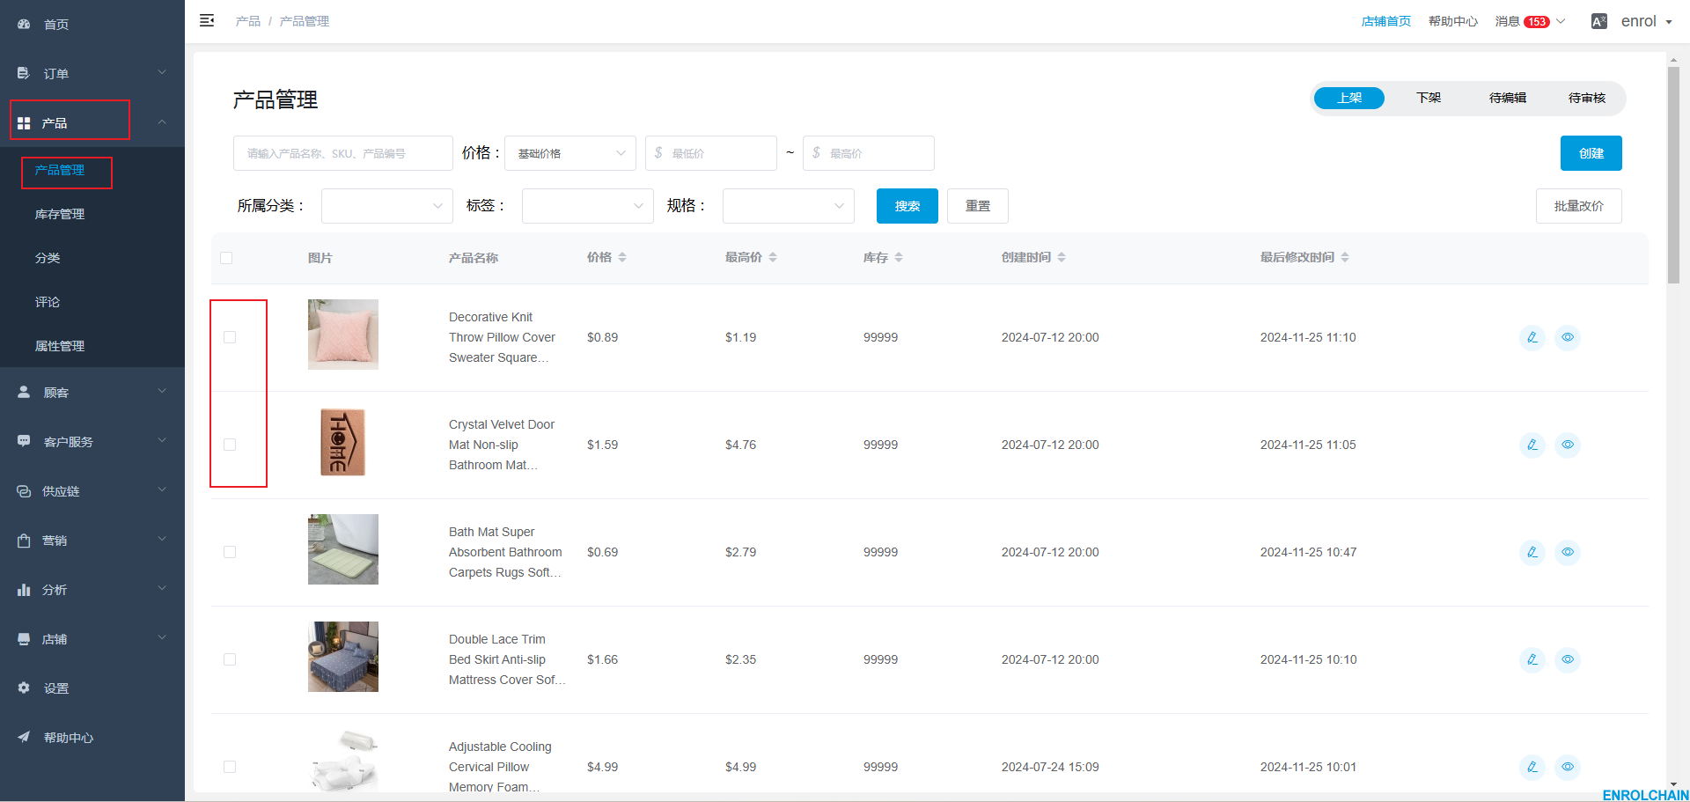Screen dimensions: 1690x802
Task: Open 设置 settings gear icon
Action: click(24, 688)
